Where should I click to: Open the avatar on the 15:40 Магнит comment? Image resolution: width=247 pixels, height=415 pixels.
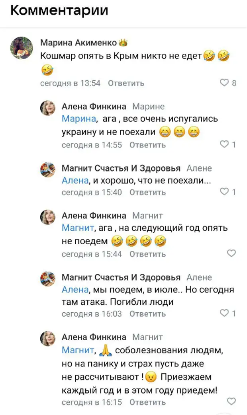click(48, 169)
